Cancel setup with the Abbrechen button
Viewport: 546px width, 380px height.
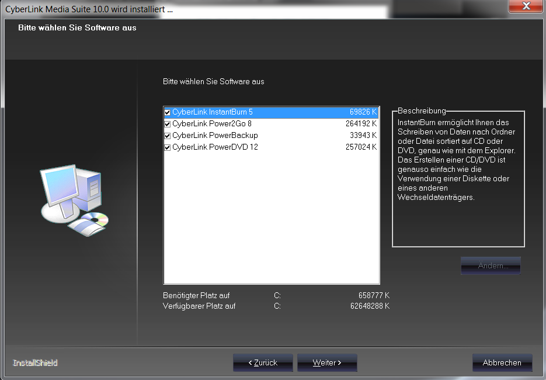point(502,362)
